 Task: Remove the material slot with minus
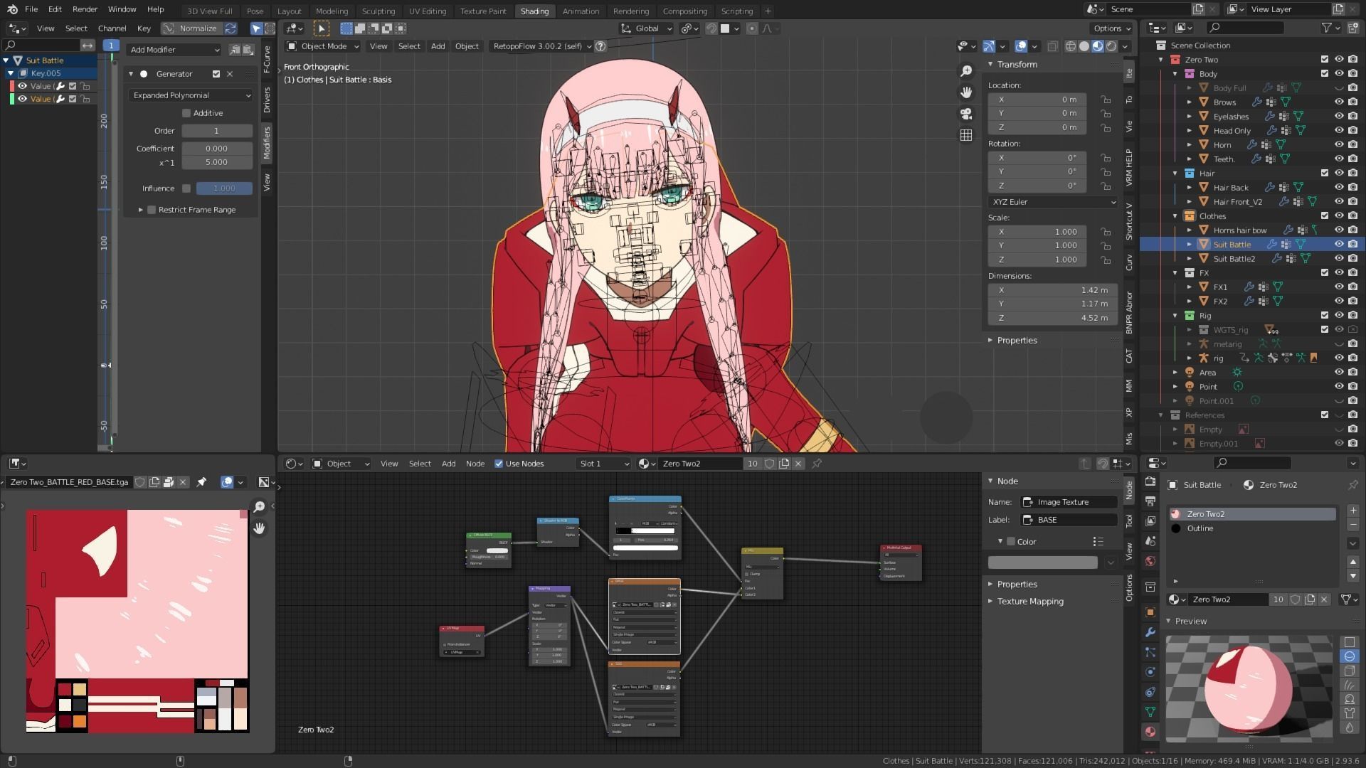coord(1353,525)
